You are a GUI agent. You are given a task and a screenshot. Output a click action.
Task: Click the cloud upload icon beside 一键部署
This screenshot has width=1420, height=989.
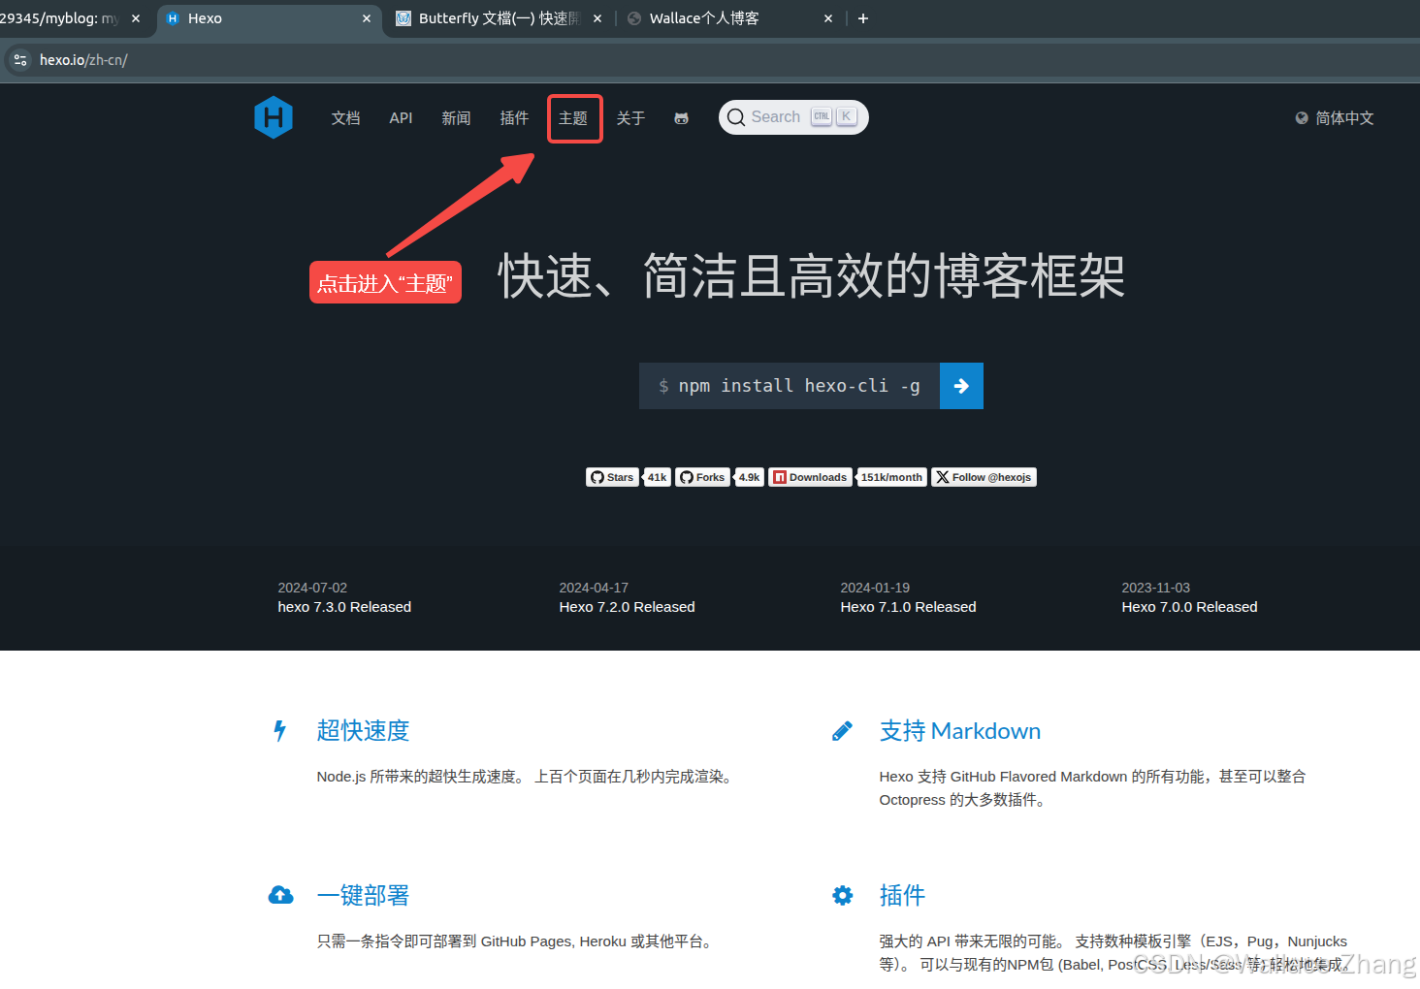pyautogui.click(x=281, y=896)
